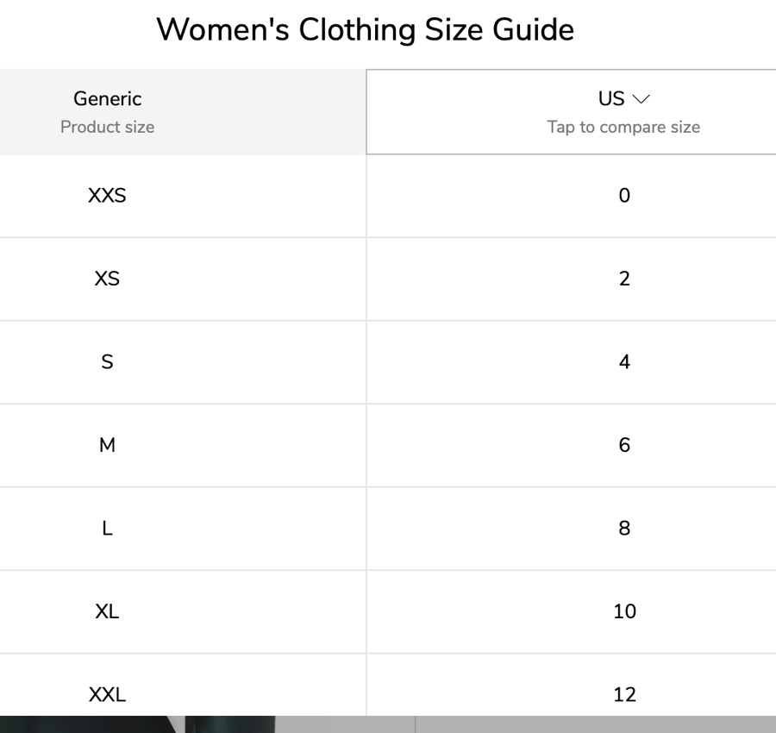Screen dimensions: 776x733
Task: Click the Generic Product size header
Action: pyautogui.click(x=108, y=112)
